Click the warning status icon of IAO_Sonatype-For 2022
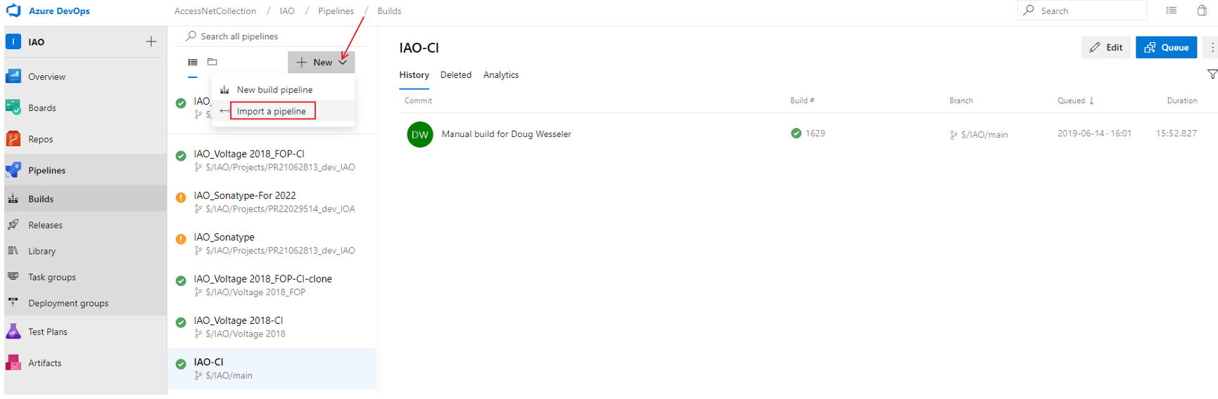The width and height of the screenshot is (1218, 399). [181, 197]
